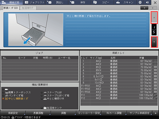Select 廃棄トナーボックス waste toner item
Screen dimensions: 159x119
coord(18,92)
